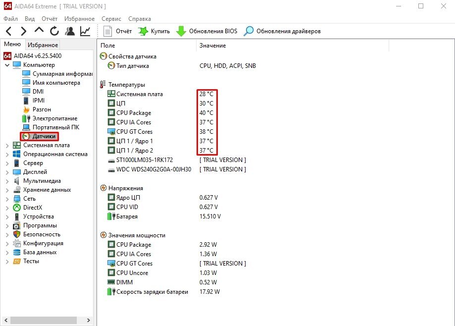The height and width of the screenshot is (326, 455).
Task: Click the speaker icon next to Мультимедиа
Action: tap(17, 181)
